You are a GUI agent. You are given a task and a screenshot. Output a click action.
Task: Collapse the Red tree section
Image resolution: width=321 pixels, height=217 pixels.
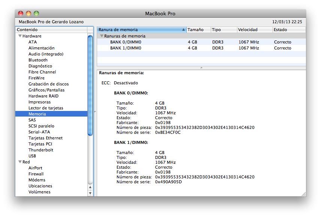20,162
